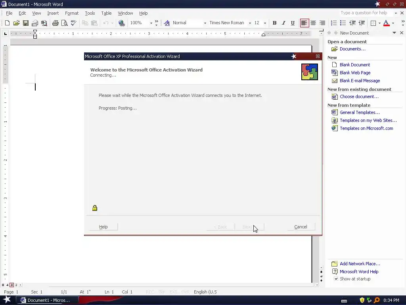Click the Insert Hyperlink globe icon
The height and width of the screenshot is (305, 406).
click(x=121, y=23)
